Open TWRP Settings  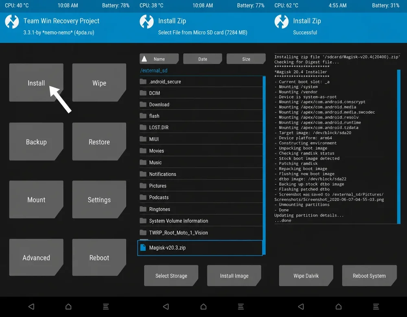(99, 199)
